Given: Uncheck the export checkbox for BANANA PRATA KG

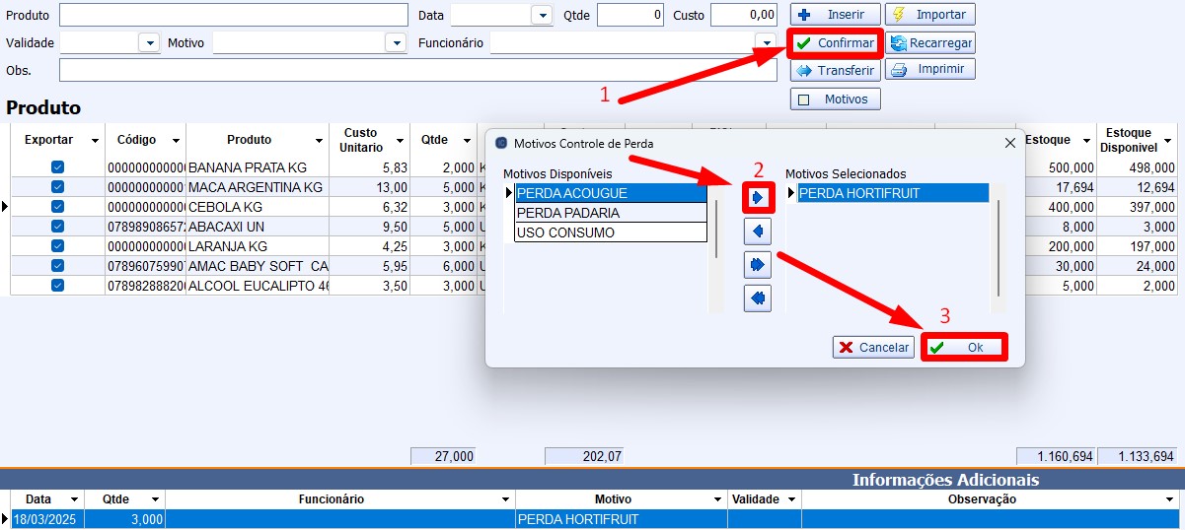Looking at the screenshot, I should 57,168.
